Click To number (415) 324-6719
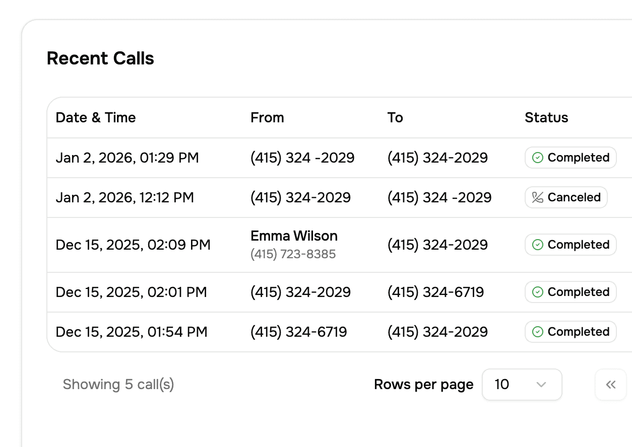The image size is (632, 447). point(435,292)
